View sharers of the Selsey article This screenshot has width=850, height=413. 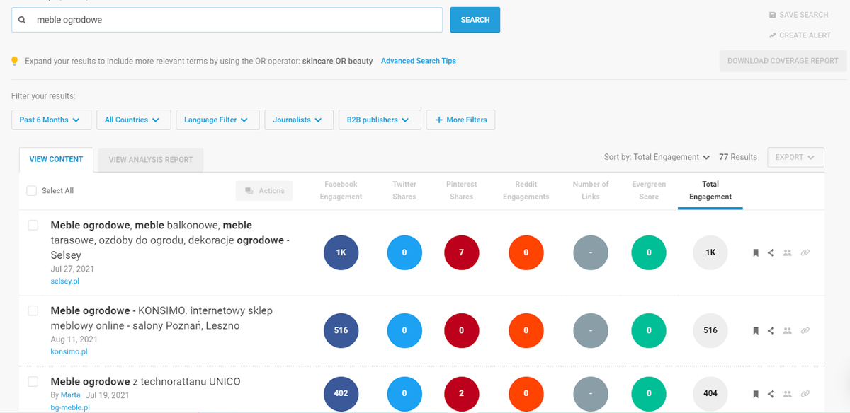787,252
